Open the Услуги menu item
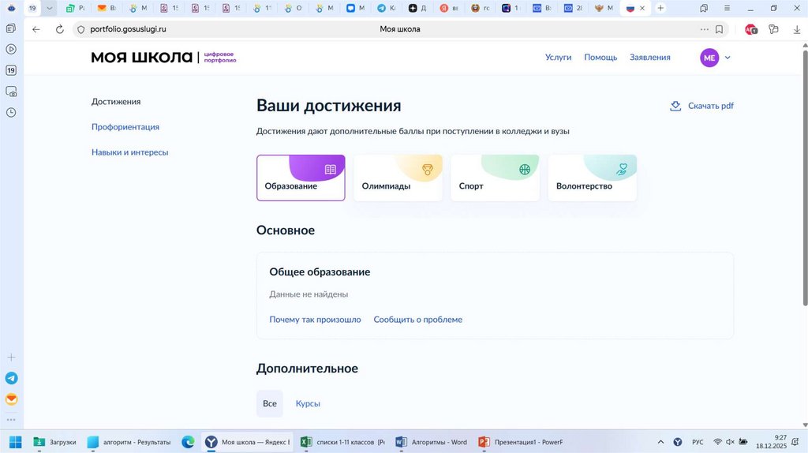 558,57
